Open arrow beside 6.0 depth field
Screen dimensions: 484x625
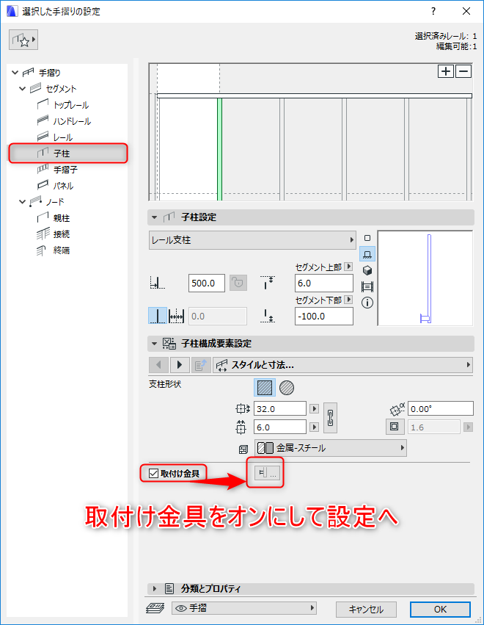point(314,427)
